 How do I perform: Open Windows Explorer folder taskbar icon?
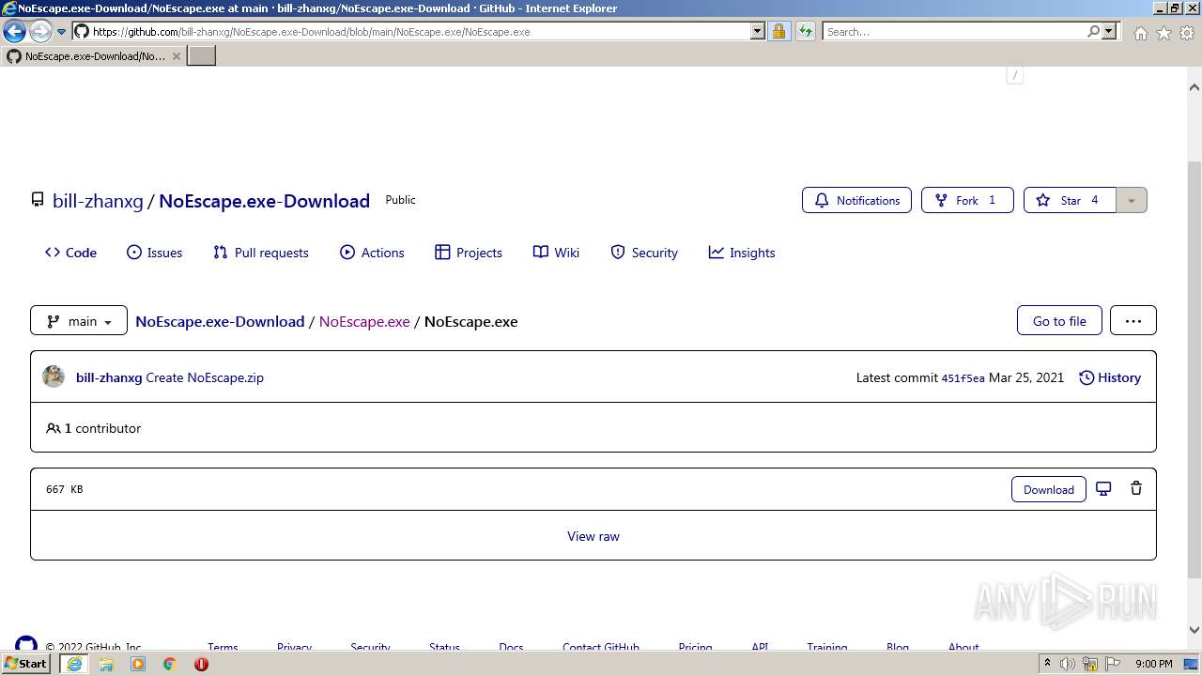[x=106, y=664]
